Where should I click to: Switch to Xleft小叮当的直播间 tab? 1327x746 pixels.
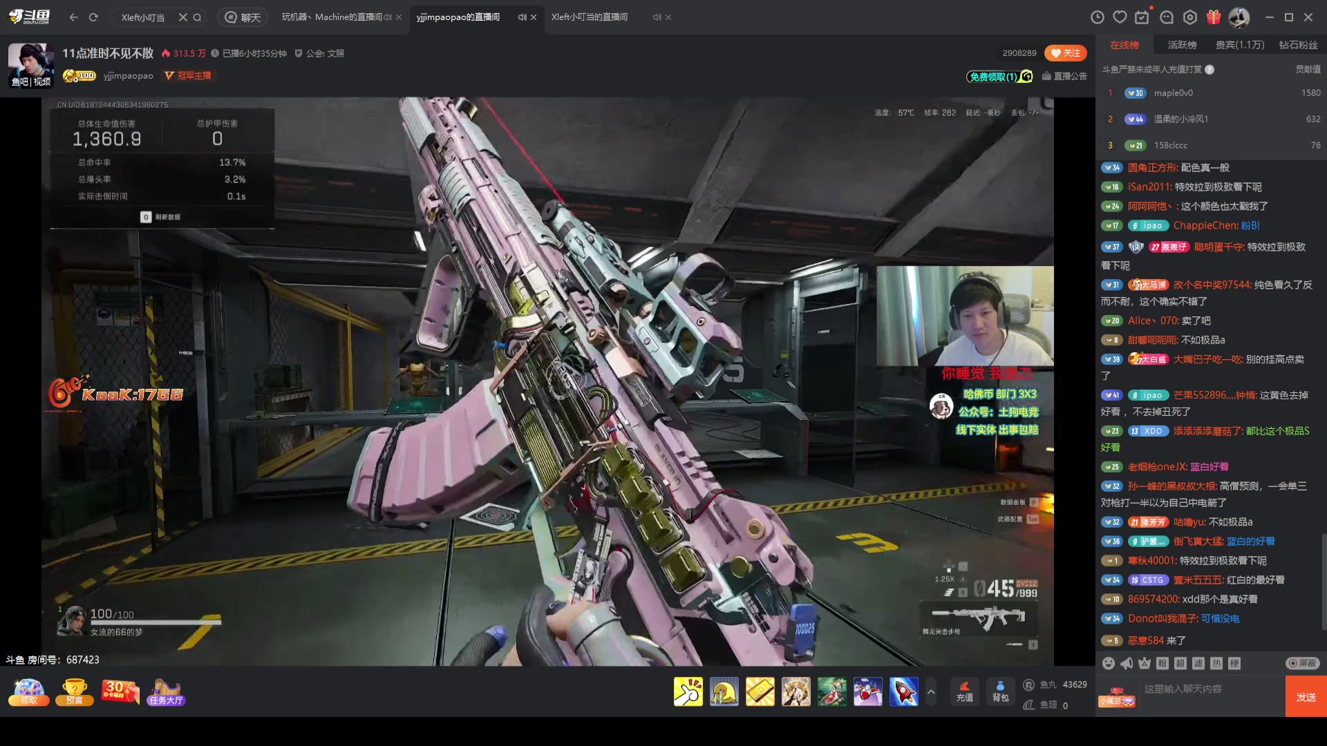[x=589, y=17]
